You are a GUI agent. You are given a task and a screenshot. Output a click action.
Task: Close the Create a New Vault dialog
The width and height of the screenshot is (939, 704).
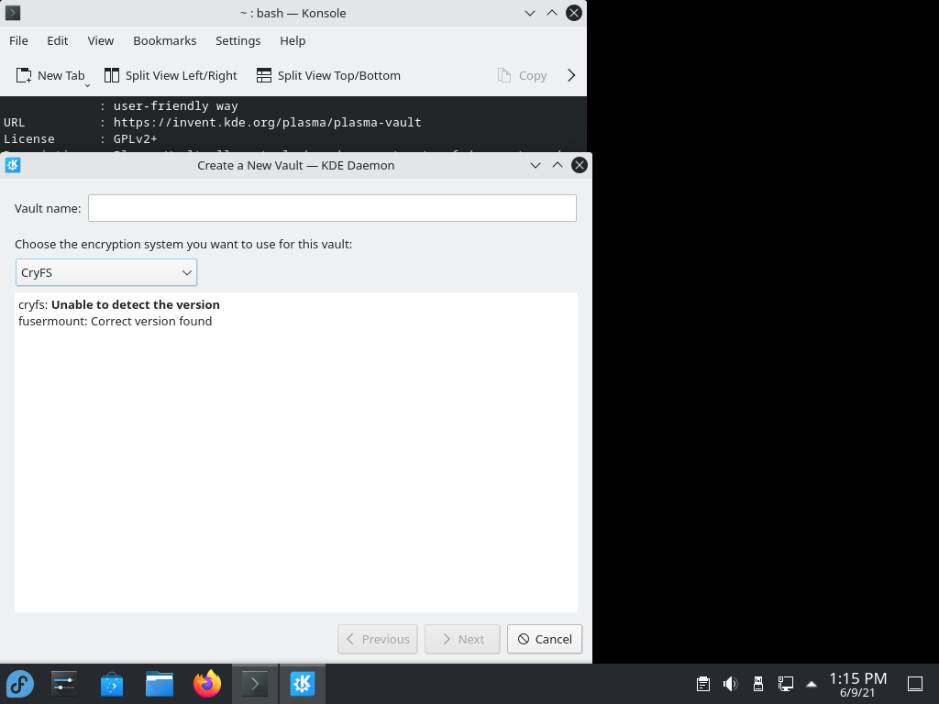tap(580, 165)
